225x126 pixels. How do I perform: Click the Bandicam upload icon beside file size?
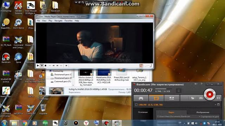pos(179,90)
